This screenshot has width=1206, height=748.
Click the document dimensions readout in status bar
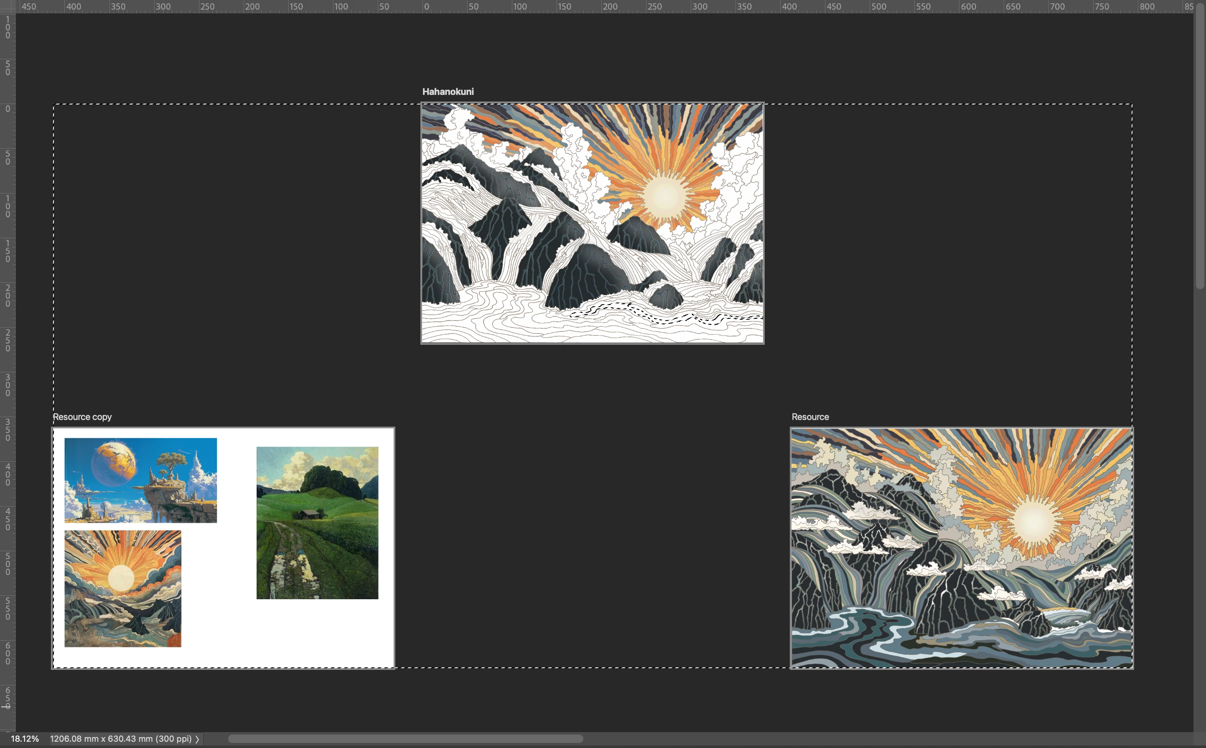(121, 739)
